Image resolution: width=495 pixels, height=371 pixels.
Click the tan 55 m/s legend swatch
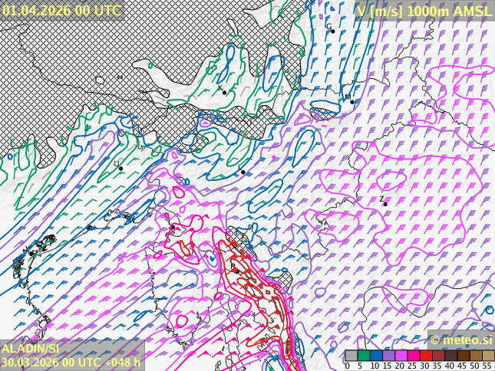488,356
